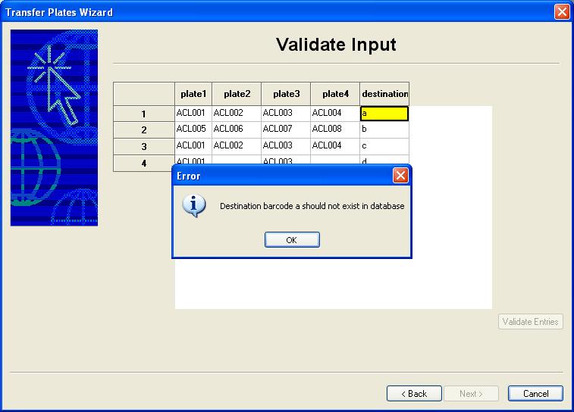The height and width of the screenshot is (412, 574).
Task: Select row 1 header
Action: pyautogui.click(x=144, y=114)
